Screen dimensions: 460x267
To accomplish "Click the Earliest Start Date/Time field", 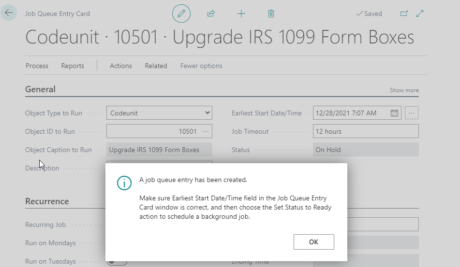I will 356,113.
